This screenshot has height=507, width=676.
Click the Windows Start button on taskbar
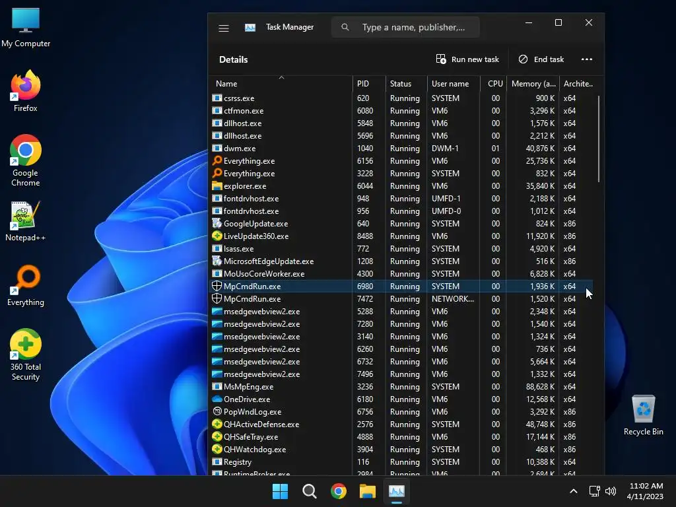[280, 491]
